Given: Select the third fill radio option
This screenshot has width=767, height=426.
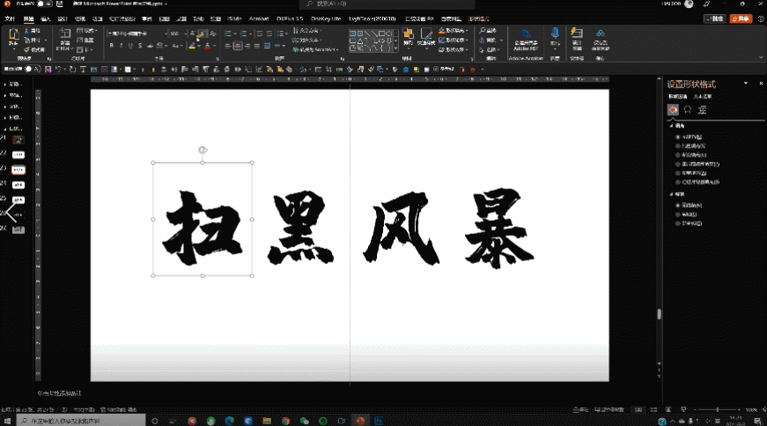Looking at the screenshot, I should coord(678,155).
